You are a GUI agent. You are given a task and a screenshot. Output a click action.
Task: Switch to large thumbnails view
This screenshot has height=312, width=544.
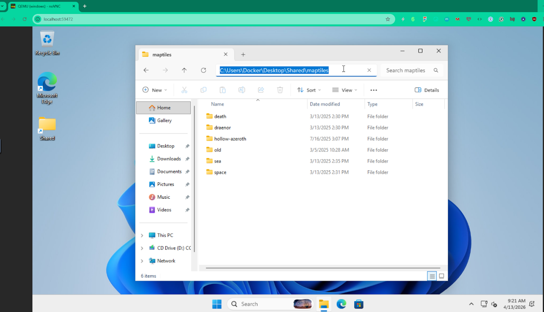point(441,276)
